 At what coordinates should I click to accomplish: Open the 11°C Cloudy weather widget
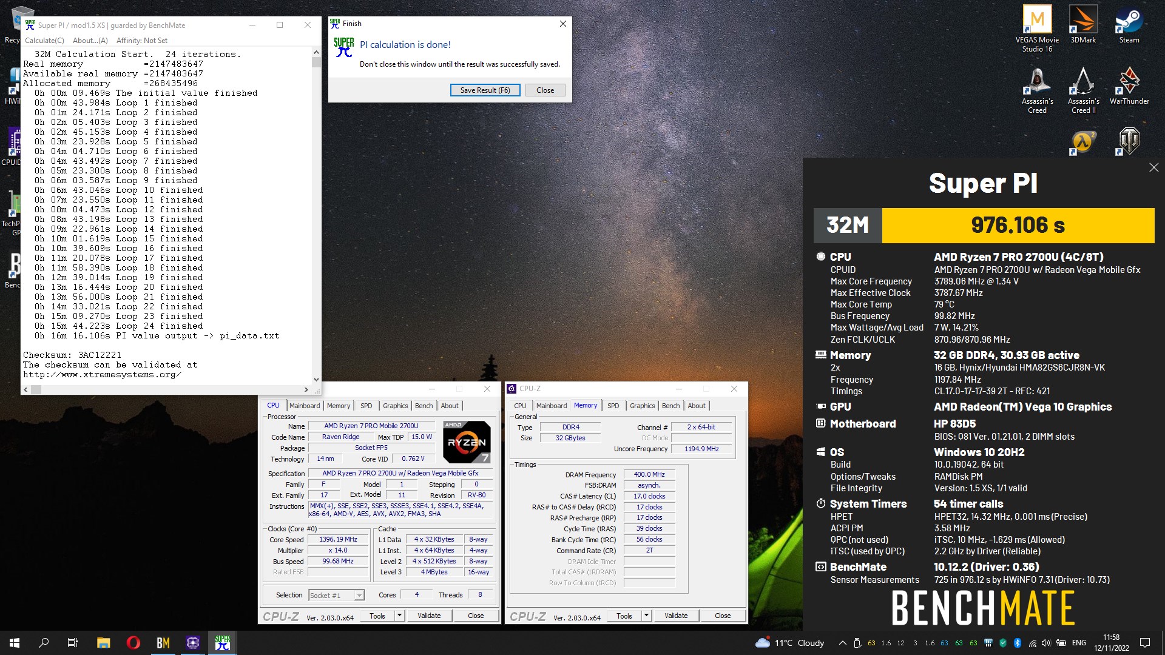tap(789, 643)
